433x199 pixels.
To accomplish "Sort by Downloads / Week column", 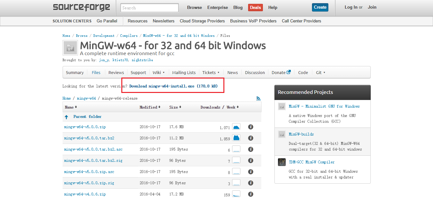I will point(220,107).
